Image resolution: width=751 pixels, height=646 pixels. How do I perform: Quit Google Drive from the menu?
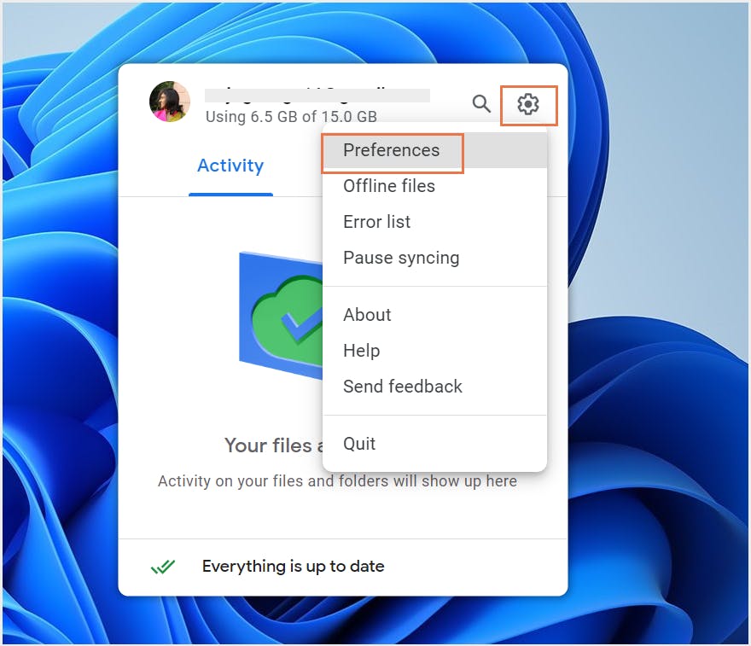(x=435, y=444)
